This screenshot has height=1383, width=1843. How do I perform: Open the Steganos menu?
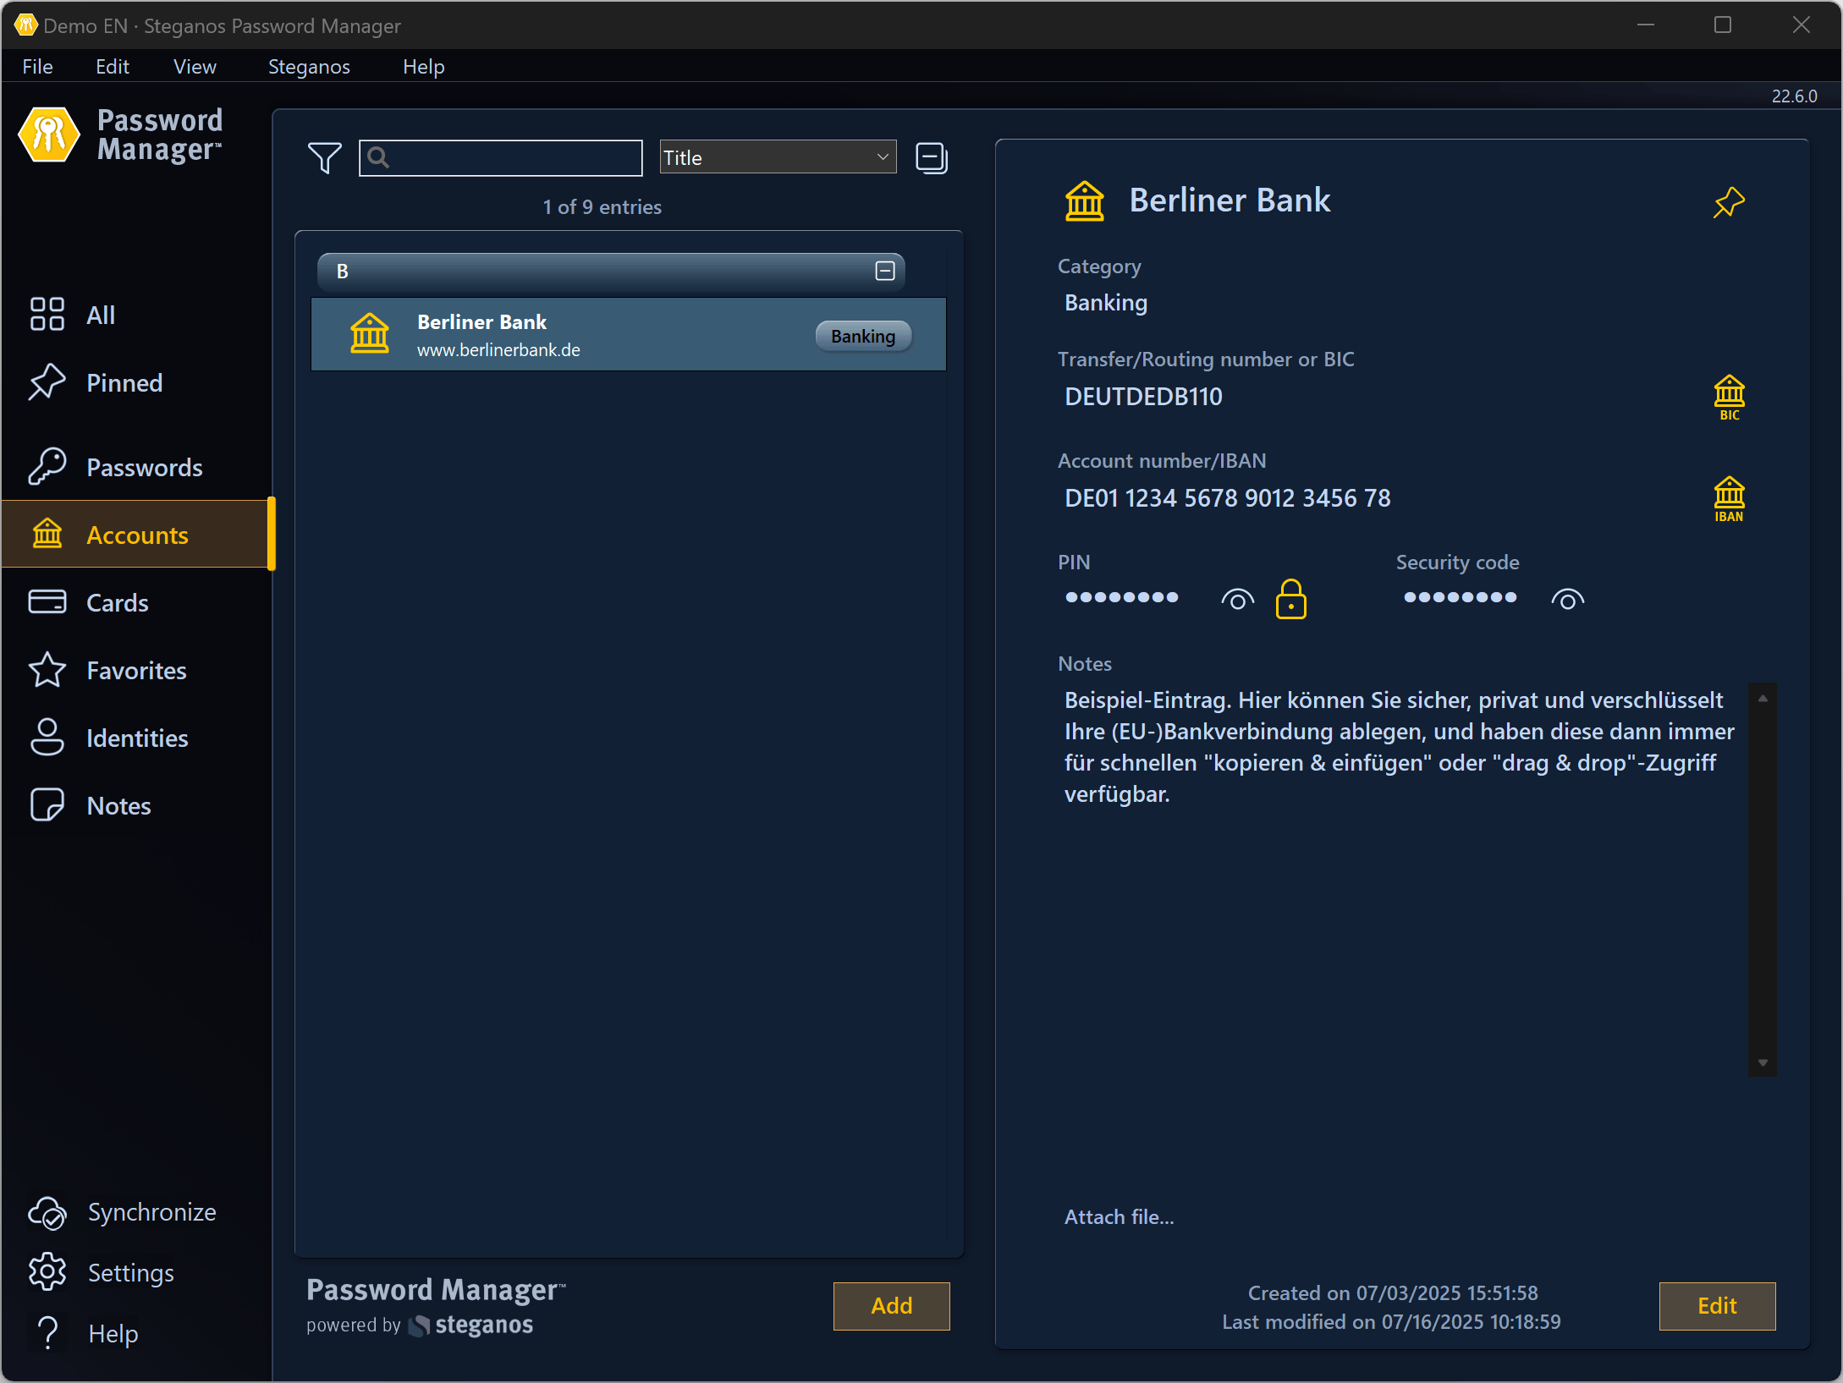(x=308, y=66)
